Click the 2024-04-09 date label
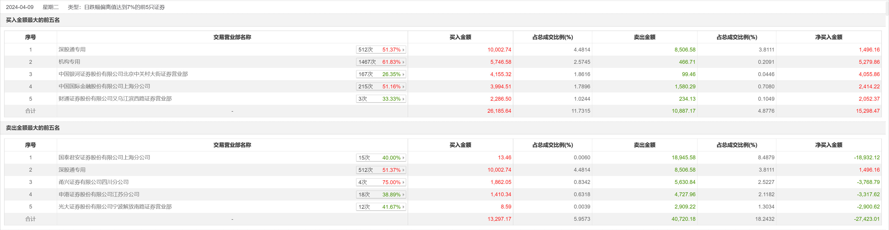 [x=20, y=7]
